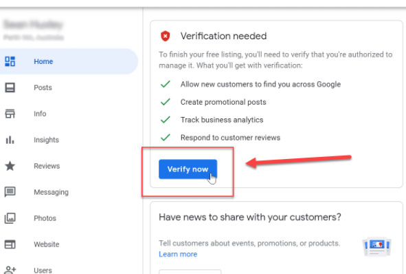This screenshot has width=406, height=274.
Task: Click 'Track business analytics' text
Action: click(x=222, y=120)
